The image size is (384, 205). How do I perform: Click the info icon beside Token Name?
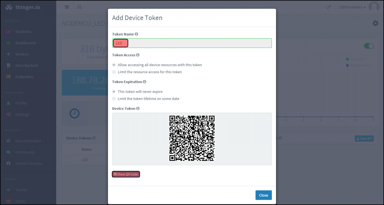point(136,34)
